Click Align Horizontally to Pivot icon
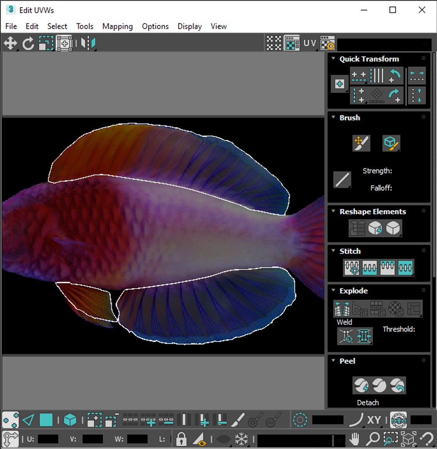Screen dimensions: 437x449 tap(359, 76)
